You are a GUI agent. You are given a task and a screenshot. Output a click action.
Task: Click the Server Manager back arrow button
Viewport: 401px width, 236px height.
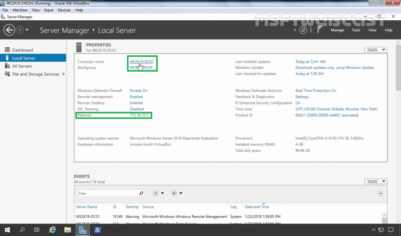click(9, 30)
